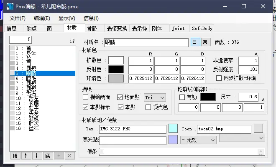This screenshot has width=276, height=167.
Task: Open the 无效 sphere mode dropdown
Action: coord(198,140)
